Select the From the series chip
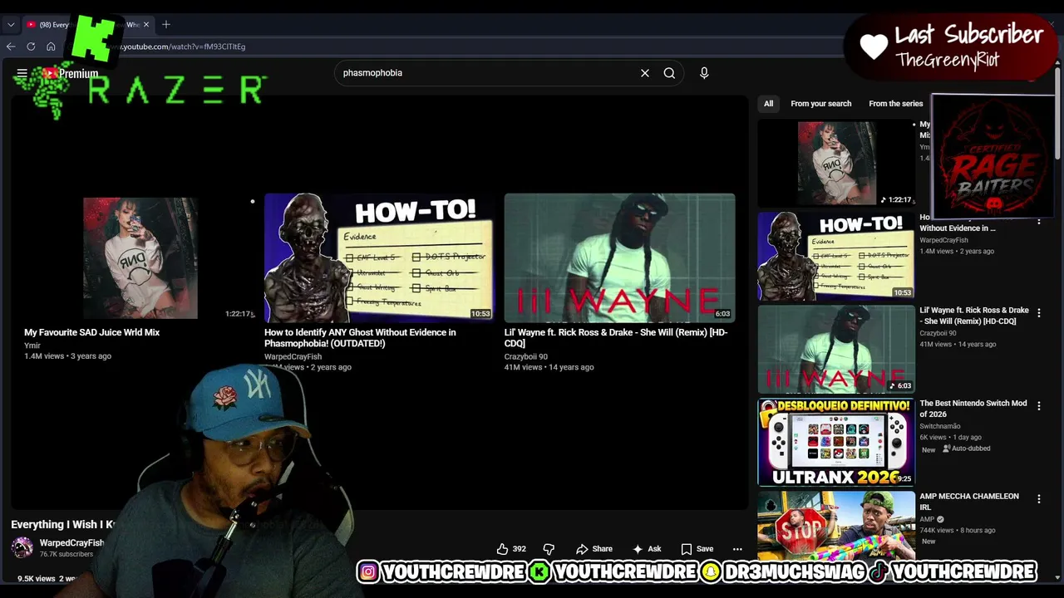The image size is (1064, 598). tap(896, 104)
